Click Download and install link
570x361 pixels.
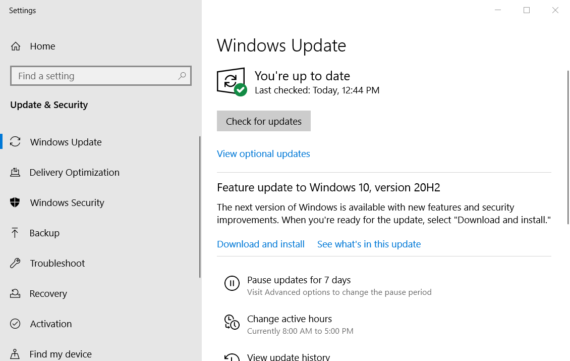pyautogui.click(x=261, y=244)
